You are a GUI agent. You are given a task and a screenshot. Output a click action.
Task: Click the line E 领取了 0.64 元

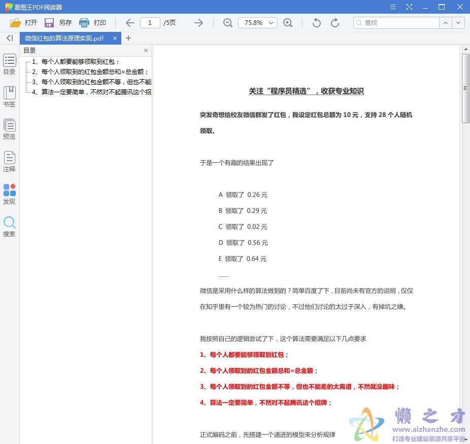point(242,258)
